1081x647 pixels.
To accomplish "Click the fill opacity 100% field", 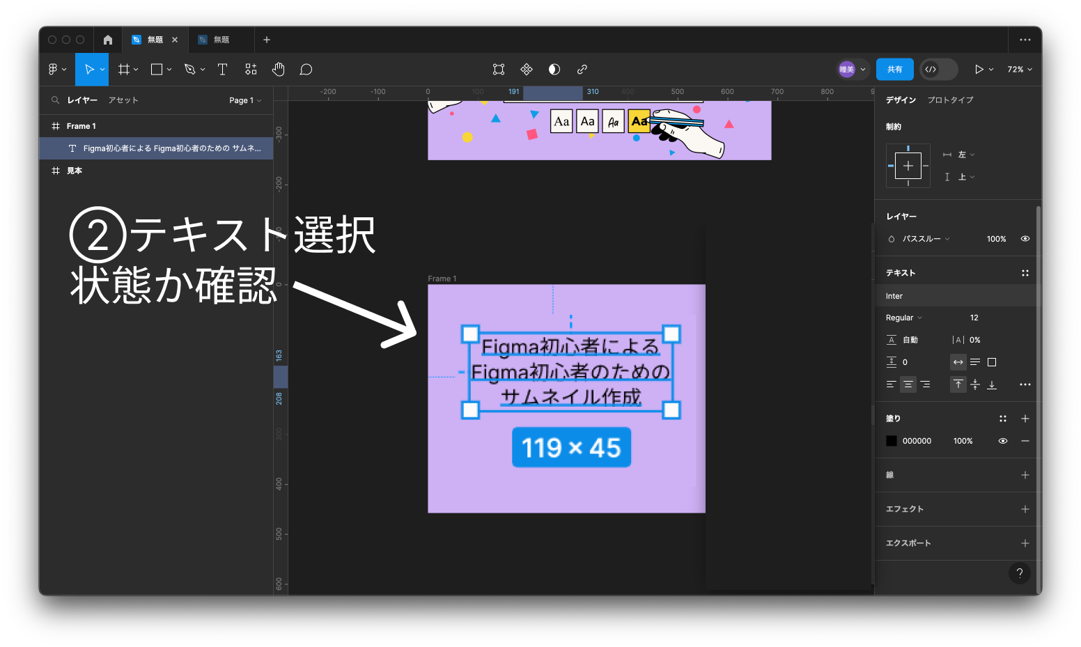I will [x=963, y=441].
